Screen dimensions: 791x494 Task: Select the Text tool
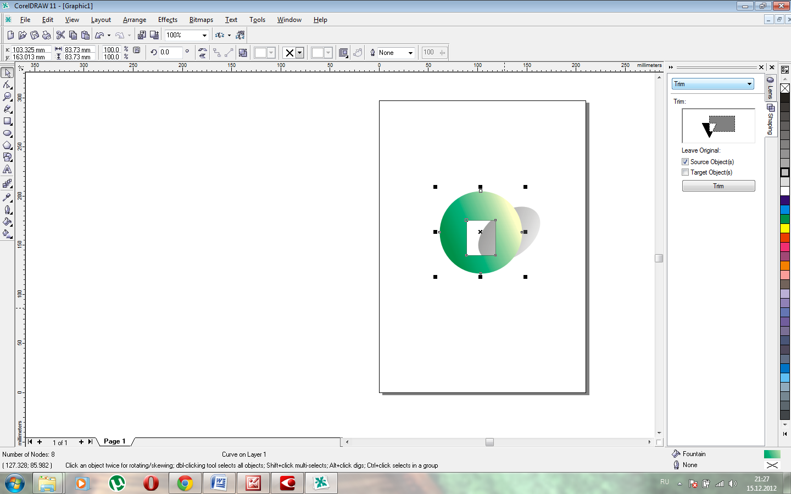(x=7, y=170)
